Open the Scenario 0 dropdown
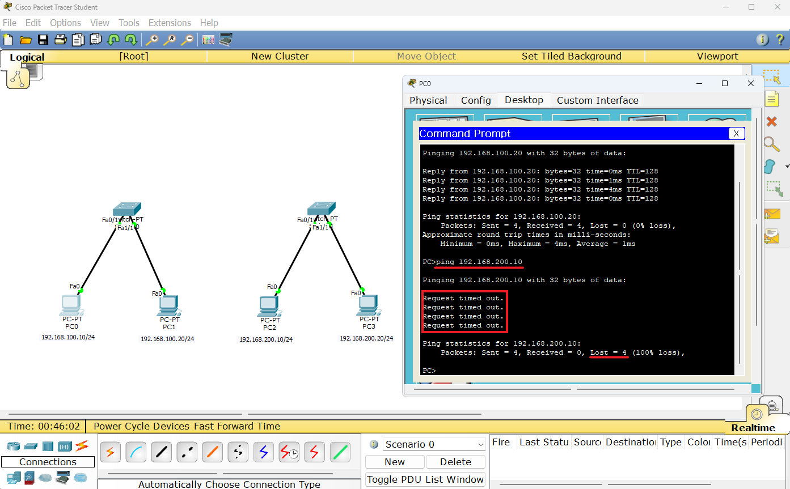Screen dimensions: 790x489 click(x=434, y=444)
